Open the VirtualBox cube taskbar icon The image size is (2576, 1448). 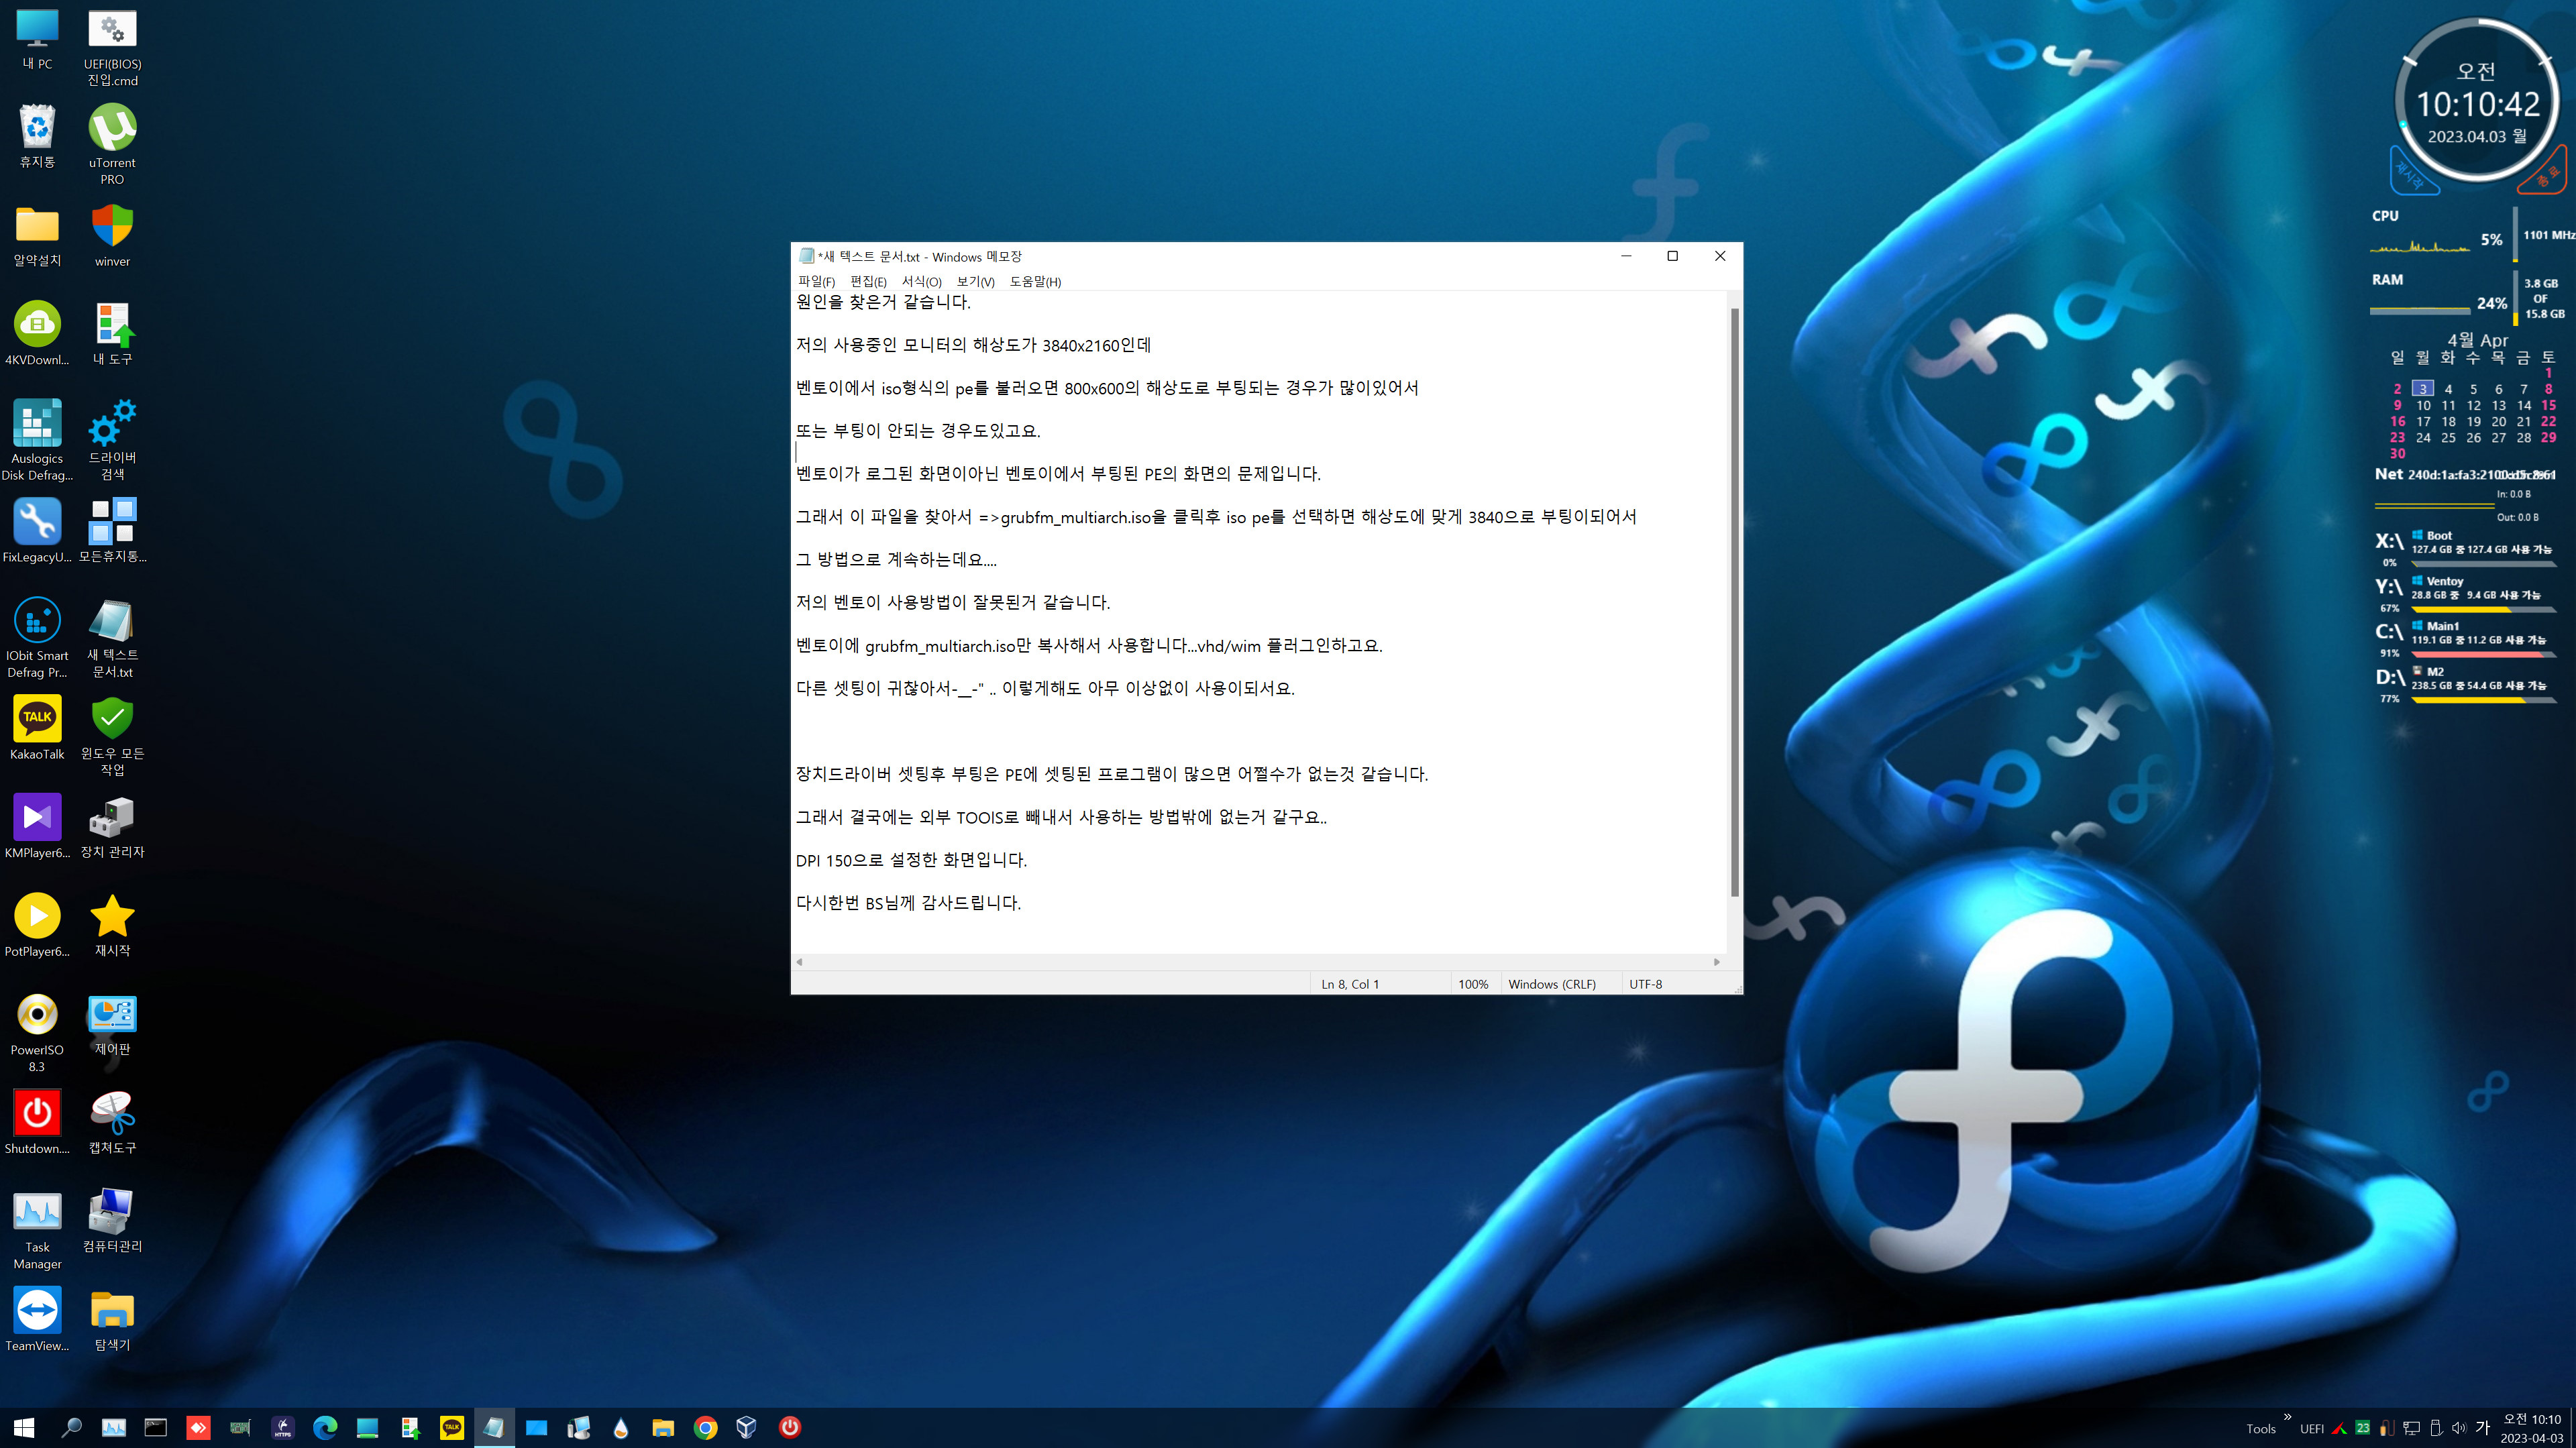[x=746, y=1427]
